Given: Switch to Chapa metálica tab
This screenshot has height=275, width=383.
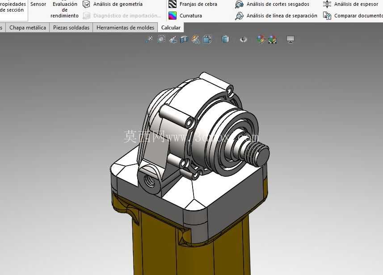Looking at the screenshot, I should (28, 28).
